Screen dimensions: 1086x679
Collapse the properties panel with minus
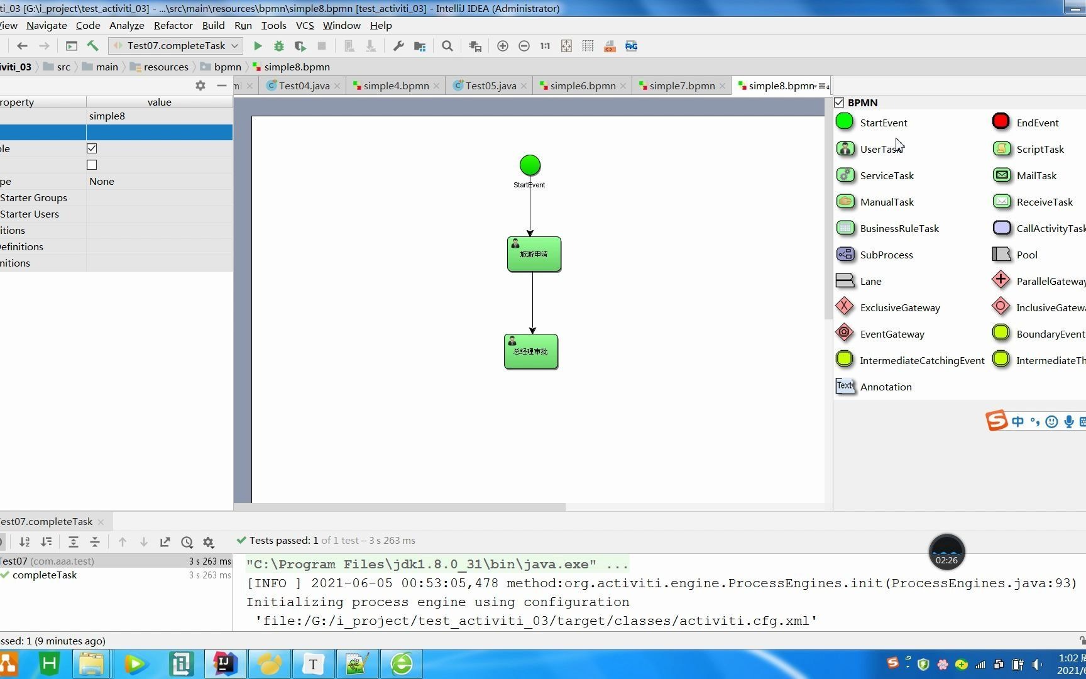tap(222, 86)
